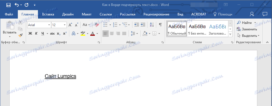Open text effects glowing A icon

[x=73, y=33]
